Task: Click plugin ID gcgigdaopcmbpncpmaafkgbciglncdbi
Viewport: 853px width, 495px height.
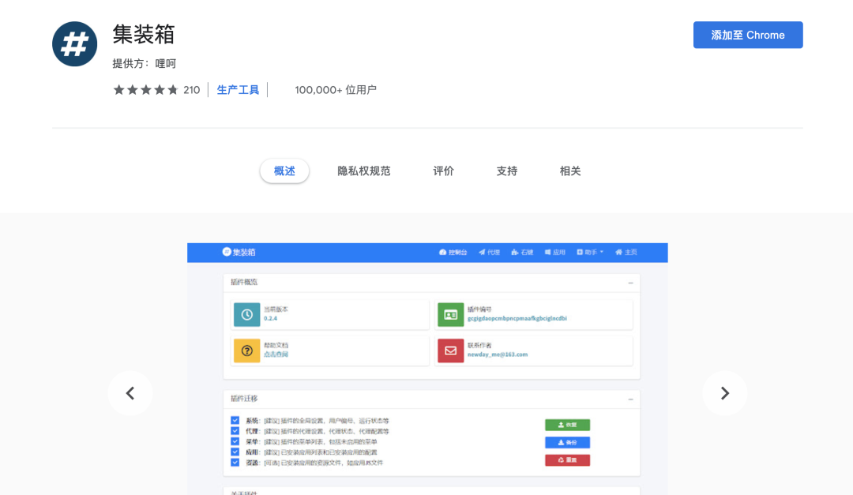Action: (517, 319)
